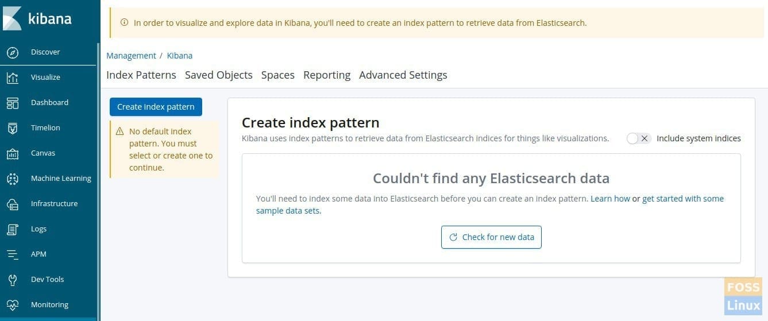Viewport: 768px width, 321px height.
Task: Toggle Include system indices switch
Action: pyautogui.click(x=639, y=138)
